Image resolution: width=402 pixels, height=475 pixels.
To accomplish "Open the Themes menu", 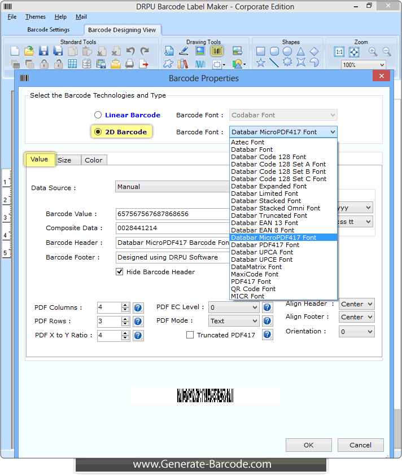I will pyautogui.click(x=36, y=17).
